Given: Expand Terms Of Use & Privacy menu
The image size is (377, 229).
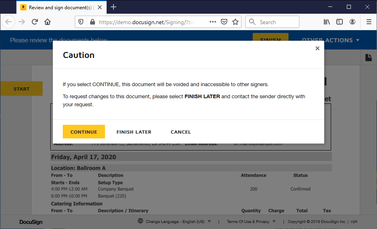Looking at the screenshot, I should [x=251, y=221].
